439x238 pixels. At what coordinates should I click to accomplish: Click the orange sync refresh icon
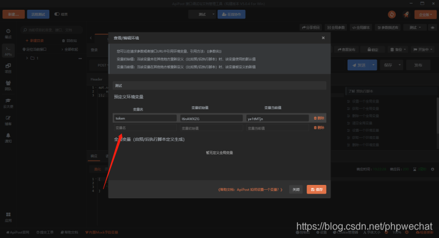pyautogui.click(x=391, y=15)
